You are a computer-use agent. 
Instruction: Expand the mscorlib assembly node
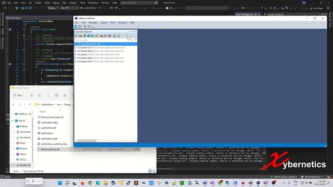click(x=76, y=44)
